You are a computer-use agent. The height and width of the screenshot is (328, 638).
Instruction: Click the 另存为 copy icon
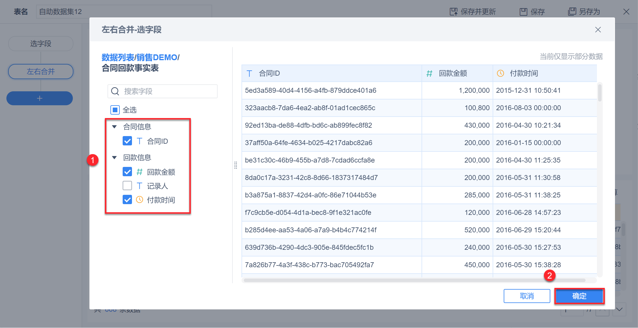(572, 12)
